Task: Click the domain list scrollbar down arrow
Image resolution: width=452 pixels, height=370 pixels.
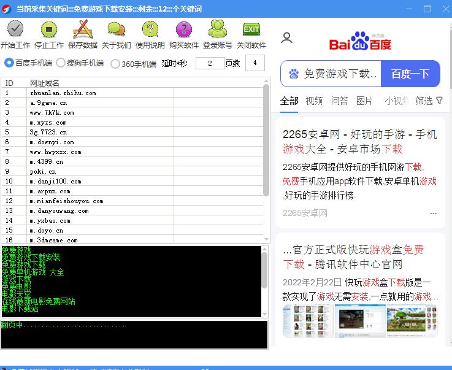Action: [266, 239]
